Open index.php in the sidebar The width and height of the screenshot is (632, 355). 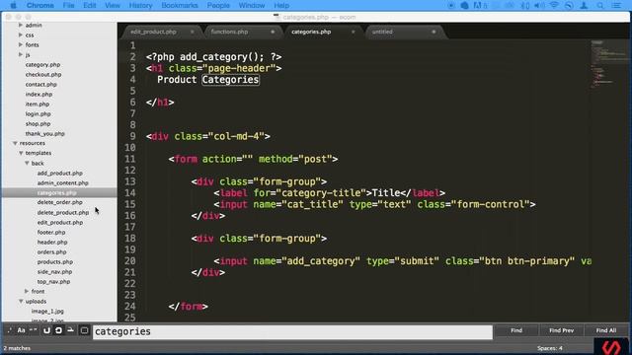coord(39,95)
